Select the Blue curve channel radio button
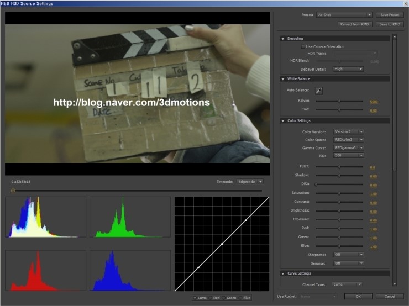 240,298
